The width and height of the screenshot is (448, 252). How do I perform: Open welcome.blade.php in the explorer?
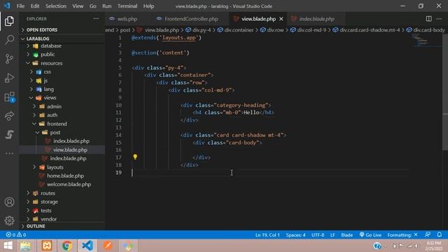[69, 184]
